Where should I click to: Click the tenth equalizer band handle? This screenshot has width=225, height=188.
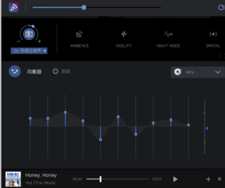(x=188, y=125)
